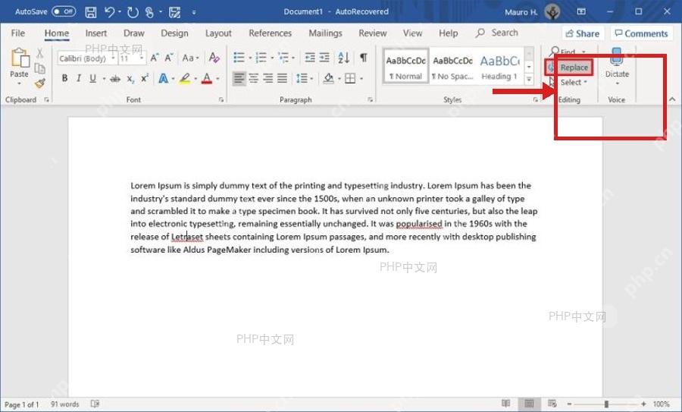The image size is (682, 412).
Task: Apply red font color
Action: [207, 78]
